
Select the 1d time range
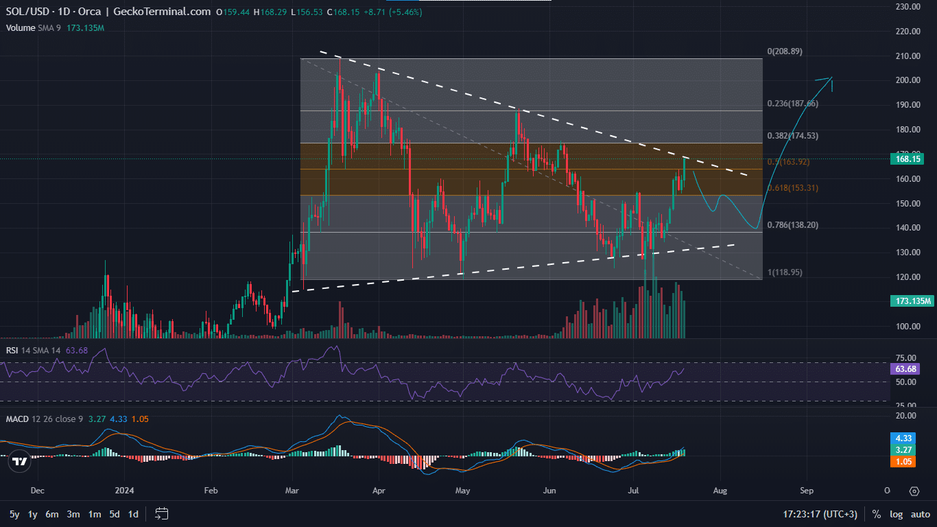(x=134, y=514)
